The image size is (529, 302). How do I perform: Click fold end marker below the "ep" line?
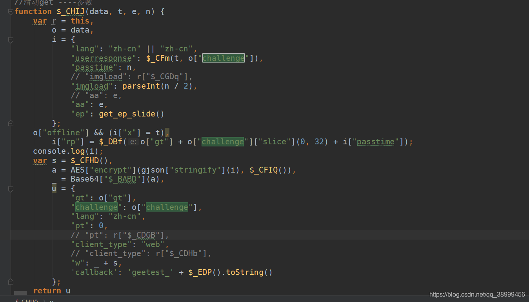tap(11, 124)
